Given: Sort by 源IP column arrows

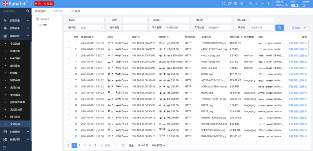Looking at the screenshot, I should tap(139, 37).
